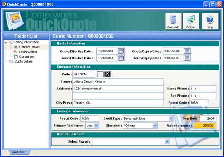The height and width of the screenshot is (157, 224).
Task: Minimize the QuickQuote window
Action: [x=206, y=5]
